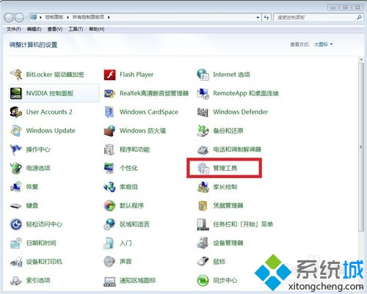Expand the 大图标 view-by dropdown

(323, 44)
